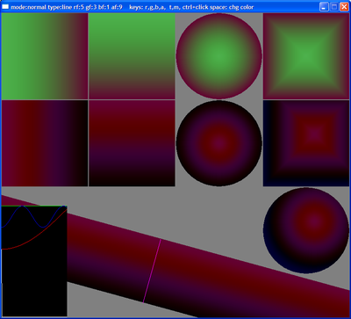Click the application icon in title bar
The image size is (351, 319).
click(5, 7)
